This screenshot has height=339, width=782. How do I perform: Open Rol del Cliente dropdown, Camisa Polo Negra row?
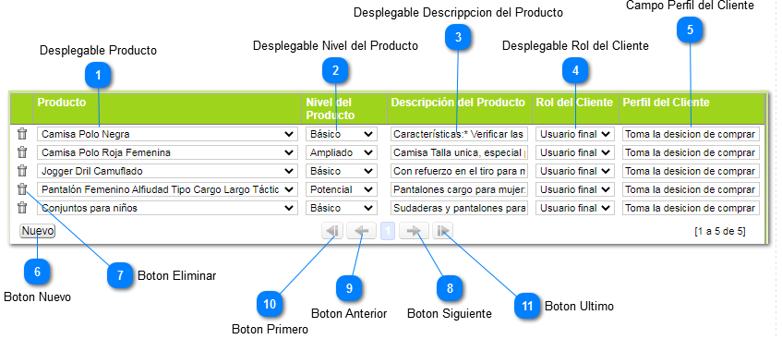pyautogui.click(x=575, y=134)
